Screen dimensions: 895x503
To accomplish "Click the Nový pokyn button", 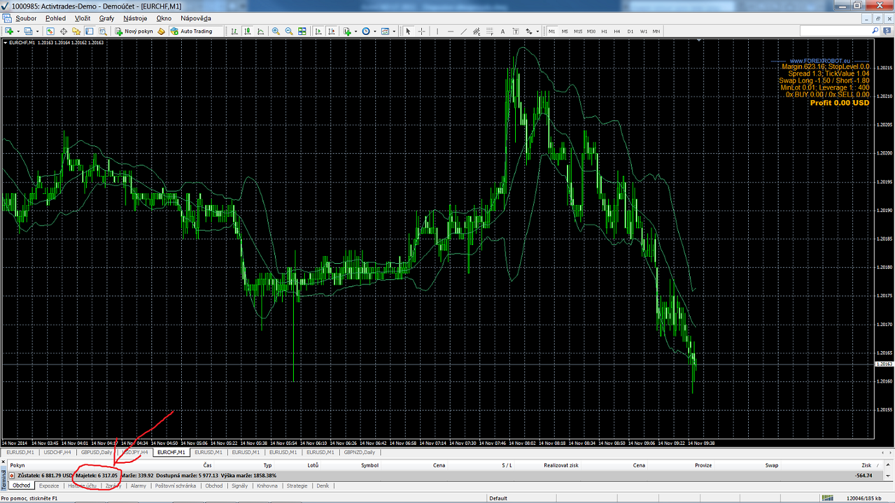I will pos(133,31).
